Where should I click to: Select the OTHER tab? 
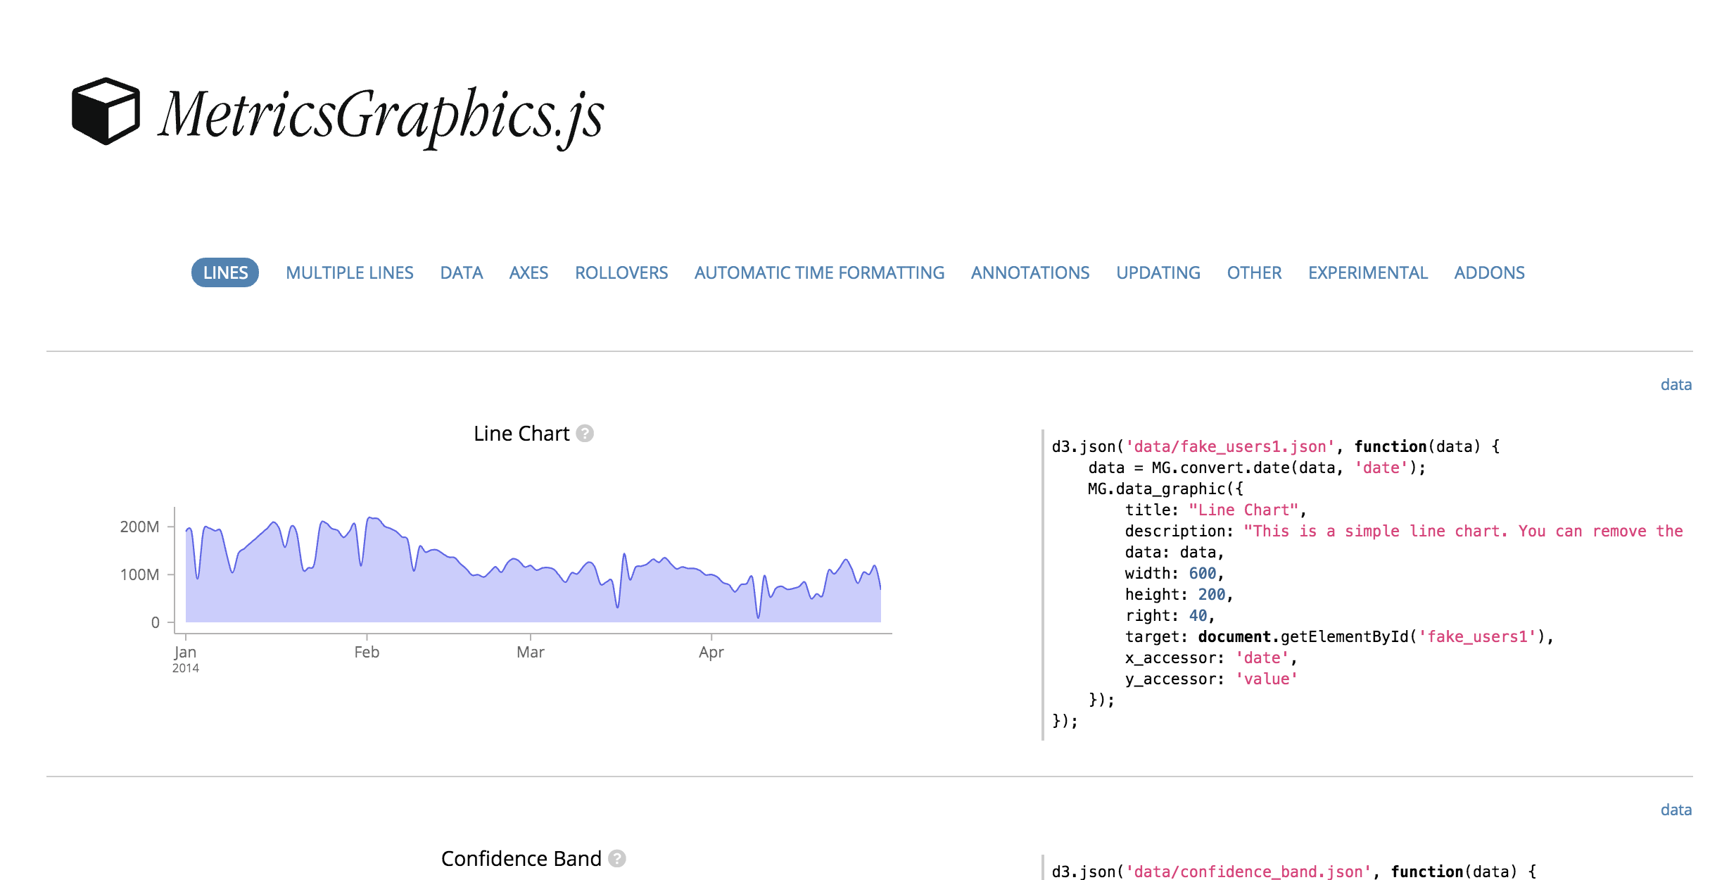tap(1254, 272)
